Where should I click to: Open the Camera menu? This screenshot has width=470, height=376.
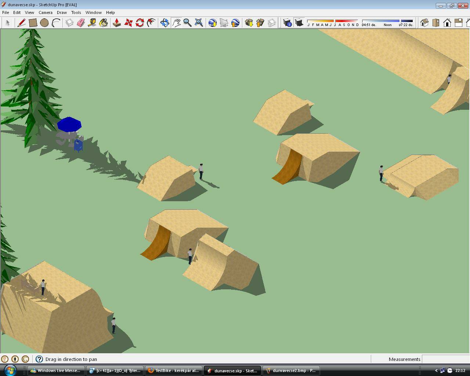click(46, 12)
